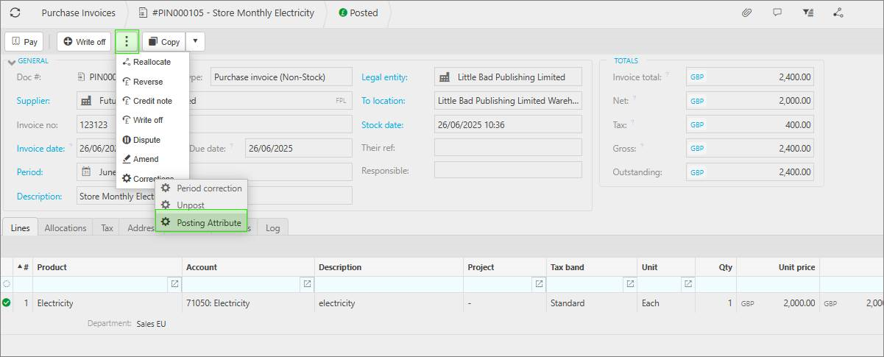The width and height of the screenshot is (884, 357).
Task: Collapse the GENERAL section chevron
Action: coord(11,62)
